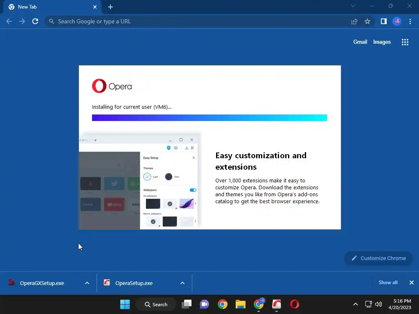Click the taskbar Search box

click(x=156, y=304)
